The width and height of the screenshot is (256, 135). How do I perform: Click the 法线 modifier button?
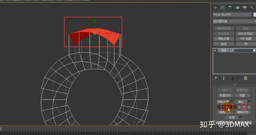pos(224,44)
